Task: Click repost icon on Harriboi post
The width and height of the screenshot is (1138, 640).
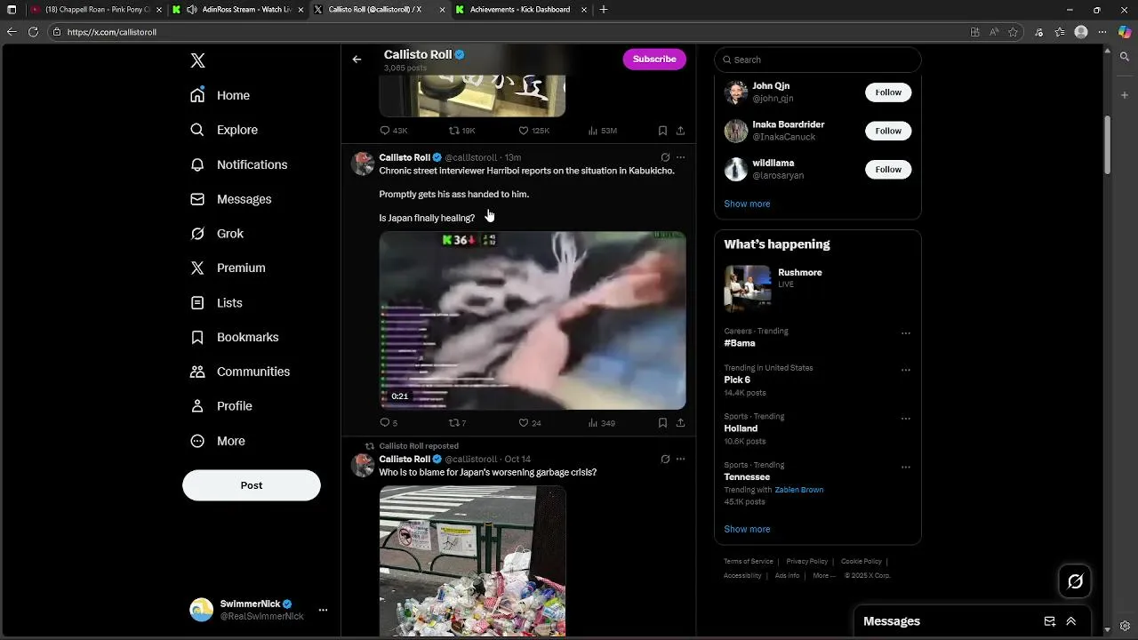Action: (454, 423)
